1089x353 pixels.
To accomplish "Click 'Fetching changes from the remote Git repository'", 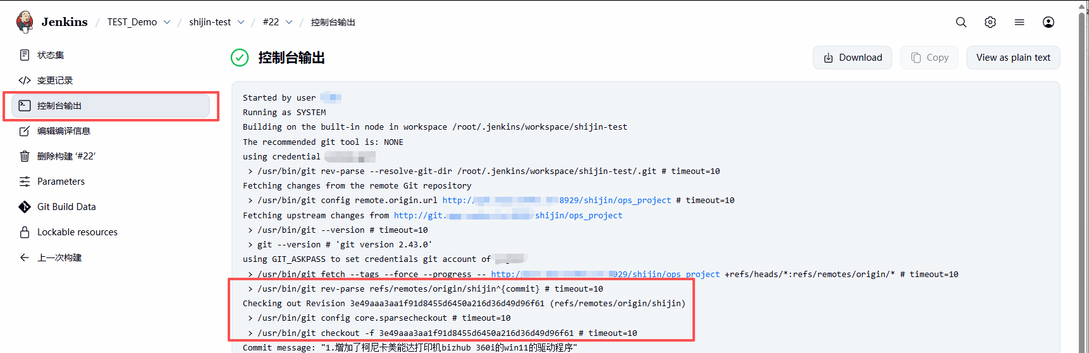I will (357, 186).
